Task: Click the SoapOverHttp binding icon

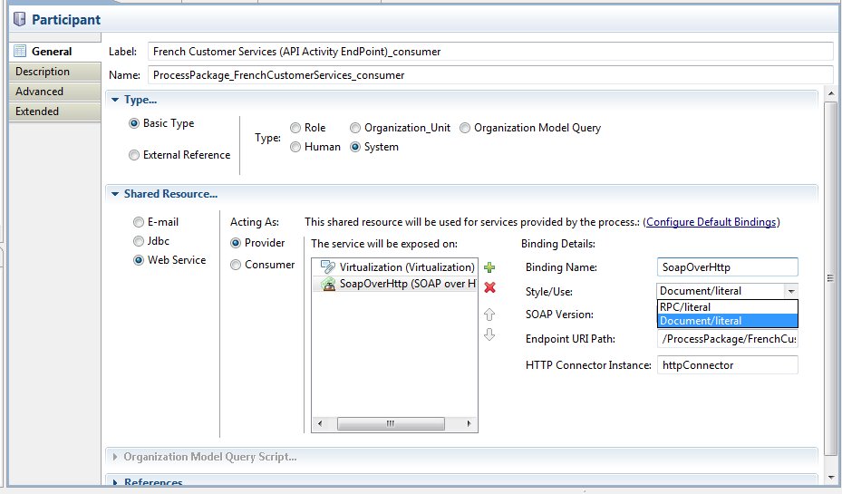Action: point(327,284)
